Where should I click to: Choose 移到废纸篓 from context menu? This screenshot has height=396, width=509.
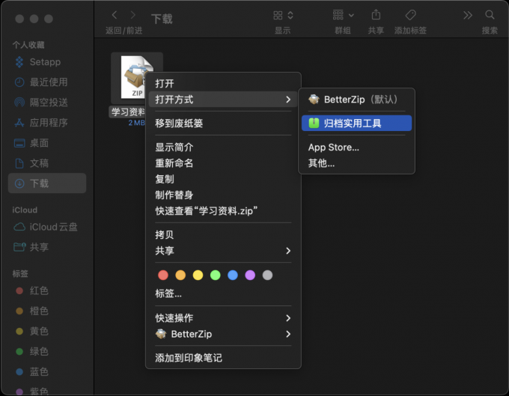223,124
